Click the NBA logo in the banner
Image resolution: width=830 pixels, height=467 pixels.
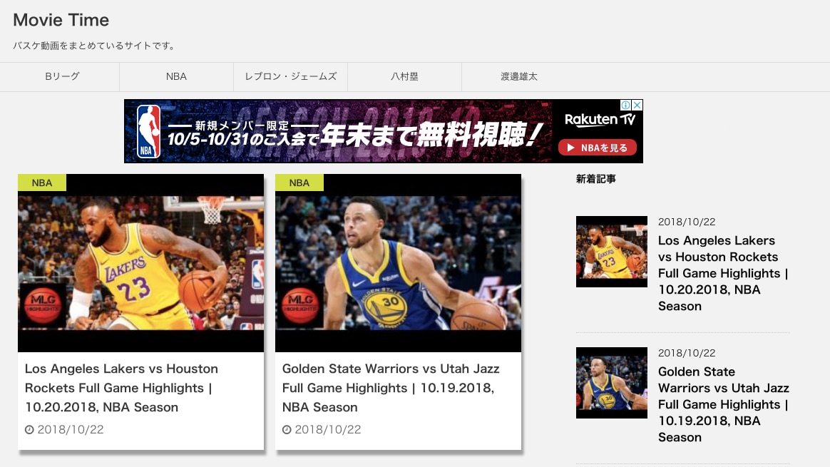(x=149, y=131)
